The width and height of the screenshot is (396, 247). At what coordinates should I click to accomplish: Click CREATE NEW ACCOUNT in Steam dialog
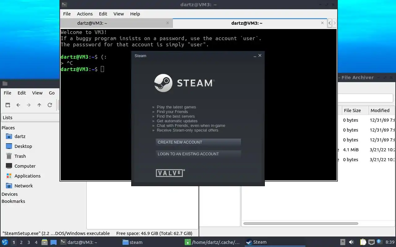(x=198, y=142)
